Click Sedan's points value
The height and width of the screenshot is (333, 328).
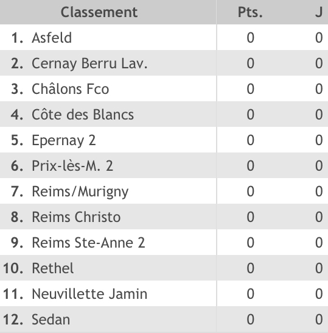pyautogui.click(x=250, y=320)
